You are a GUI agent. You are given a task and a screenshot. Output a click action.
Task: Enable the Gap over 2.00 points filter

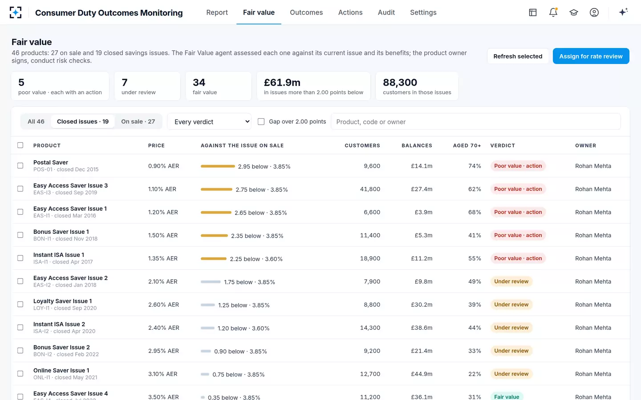pyautogui.click(x=261, y=122)
